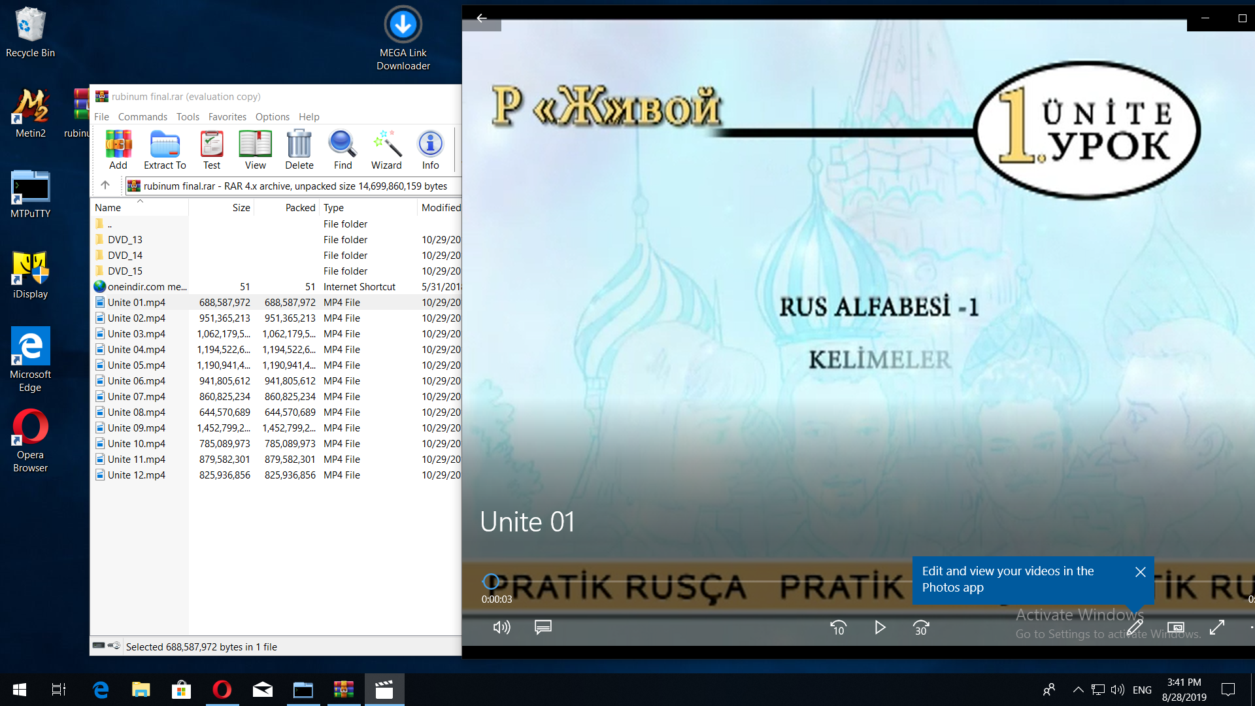Show archive Info icon
This screenshot has height=706, width=1255.
pyautogui.click(x=430, y=150)
